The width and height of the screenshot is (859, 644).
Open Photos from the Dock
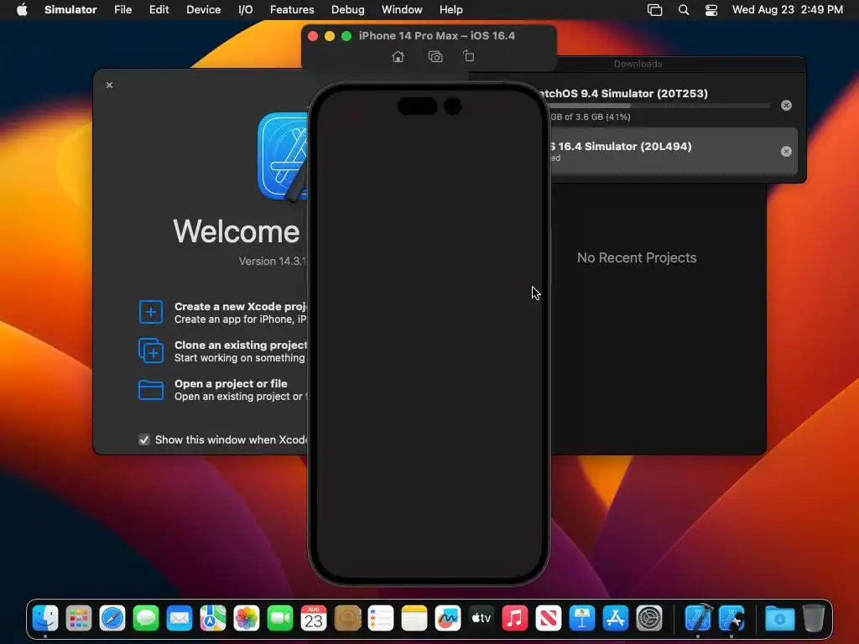point(247,618)
